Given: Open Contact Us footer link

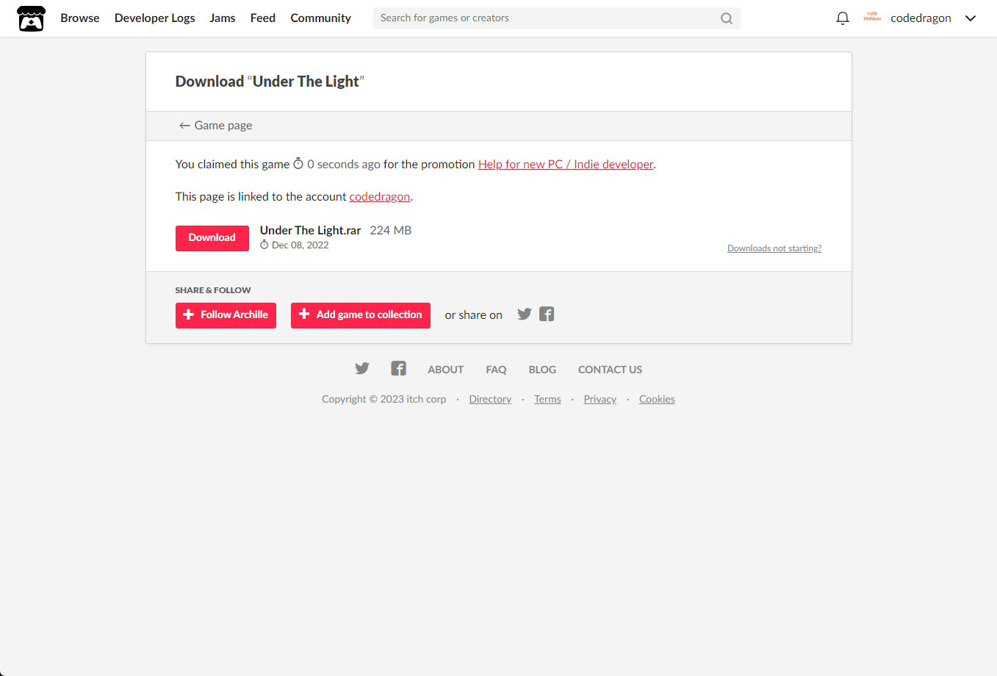Looking at the screenshot, I should pyautogui.click(x=610, y=370).
